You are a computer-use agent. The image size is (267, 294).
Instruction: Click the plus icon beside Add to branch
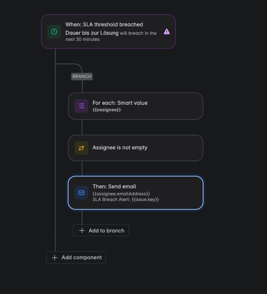(x=82, y=231)
